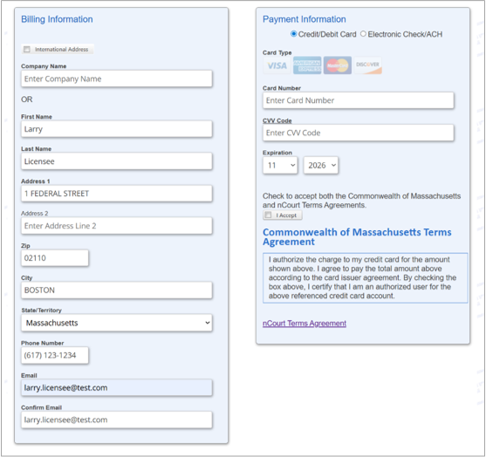Choose Credit/Debit Card payment option
The height and width of the screenshot is (457, 486).
pos(293,34)
